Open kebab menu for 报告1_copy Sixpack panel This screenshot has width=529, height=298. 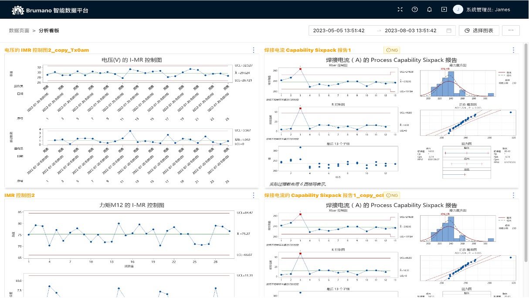pyautogui.click(x=513, y=195)
